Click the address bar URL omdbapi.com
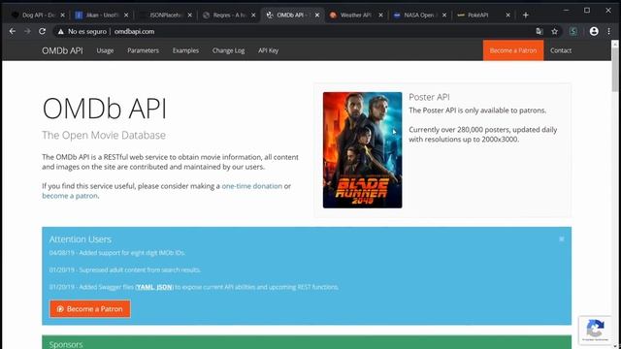Viewport: 621px width, 349px height. 134,31
